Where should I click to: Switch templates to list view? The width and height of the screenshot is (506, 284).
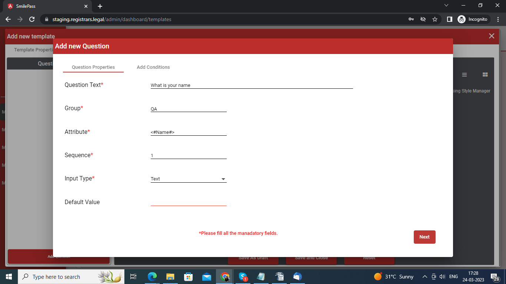pos(465,74)
